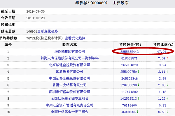Screen dimensions: 175x116
Task: Click share count 102529513
Action: (128, 98)
